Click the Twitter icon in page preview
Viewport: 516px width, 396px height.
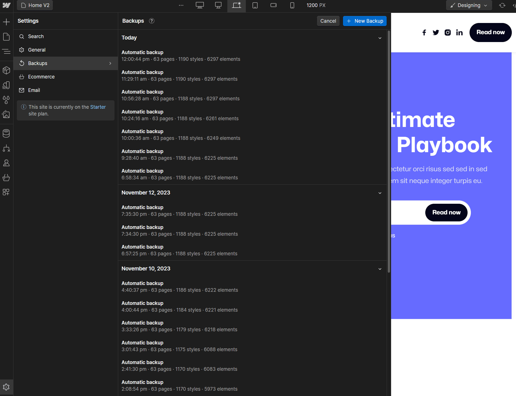click(436, 33)
